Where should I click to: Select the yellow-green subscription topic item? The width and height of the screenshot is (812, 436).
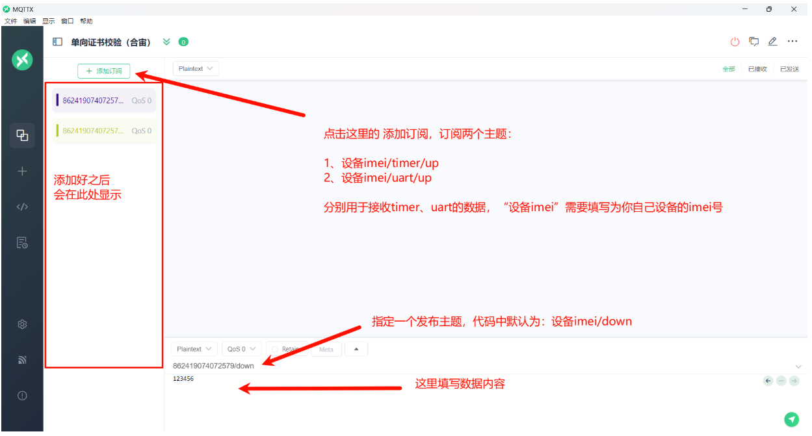tap(104, 131)
